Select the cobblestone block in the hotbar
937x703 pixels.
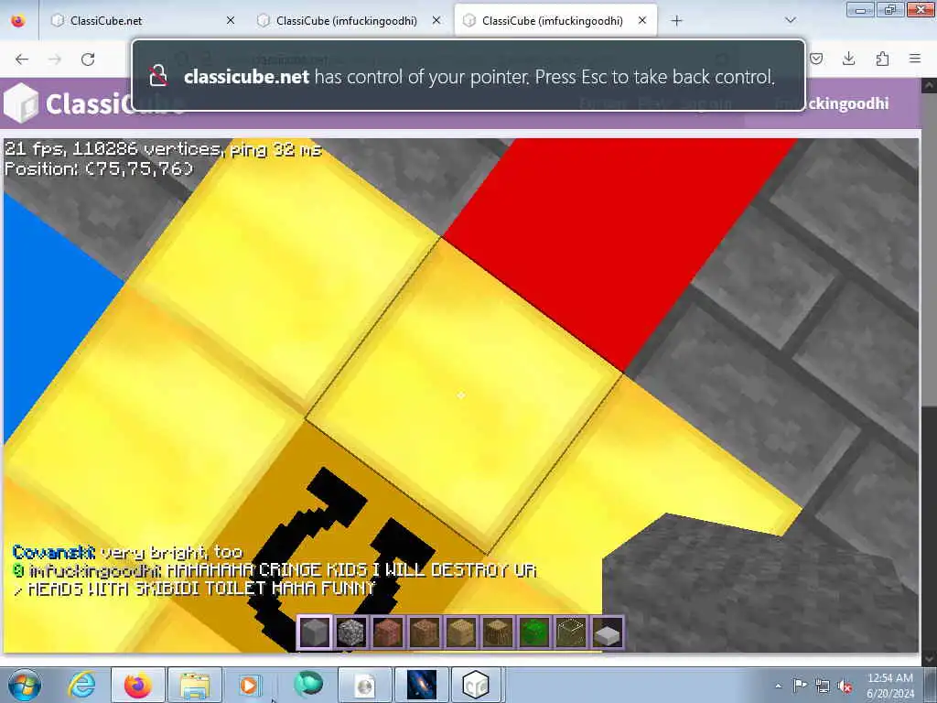[x=350, y=632]
